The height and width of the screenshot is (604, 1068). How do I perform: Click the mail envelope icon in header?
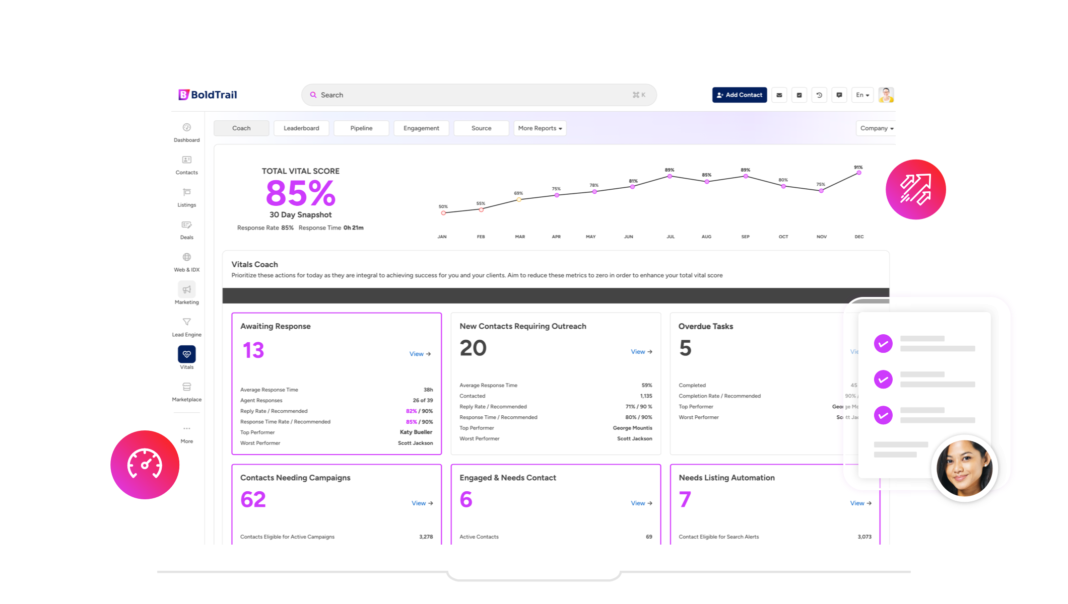(779, 95)
